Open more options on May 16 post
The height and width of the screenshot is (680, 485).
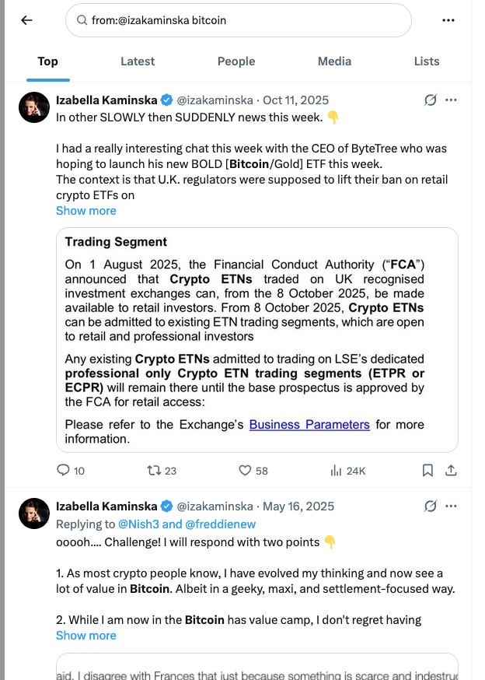(452, 506)
